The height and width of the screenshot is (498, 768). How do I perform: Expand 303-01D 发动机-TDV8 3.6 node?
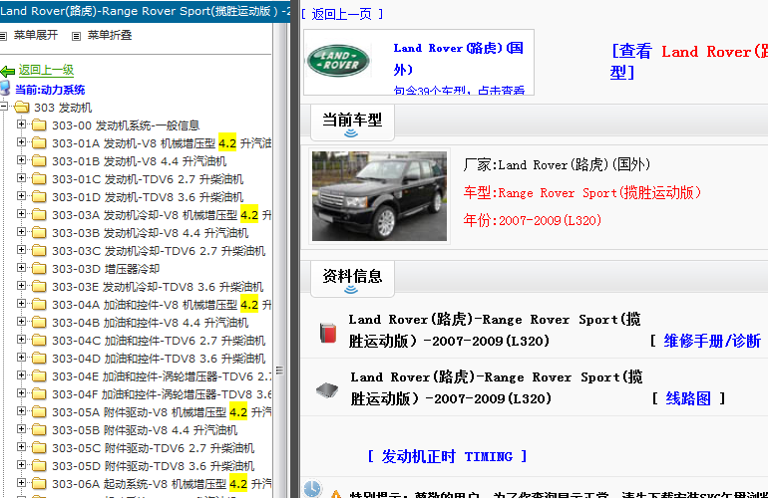[21, 195]
